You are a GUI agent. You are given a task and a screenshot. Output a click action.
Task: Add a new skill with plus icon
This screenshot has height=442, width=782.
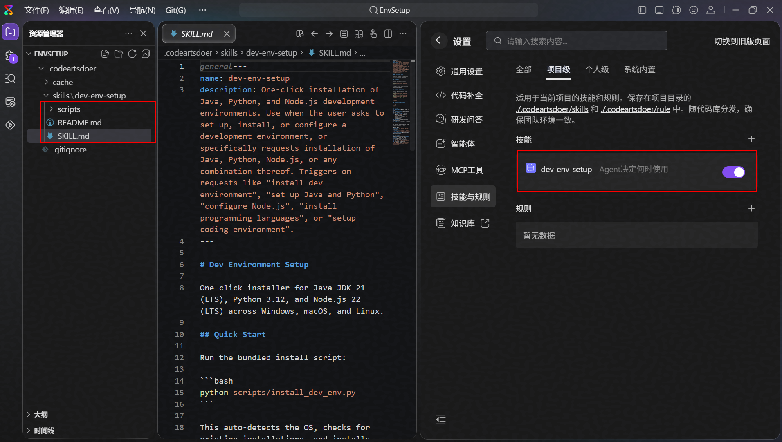(x=751, y=139)
